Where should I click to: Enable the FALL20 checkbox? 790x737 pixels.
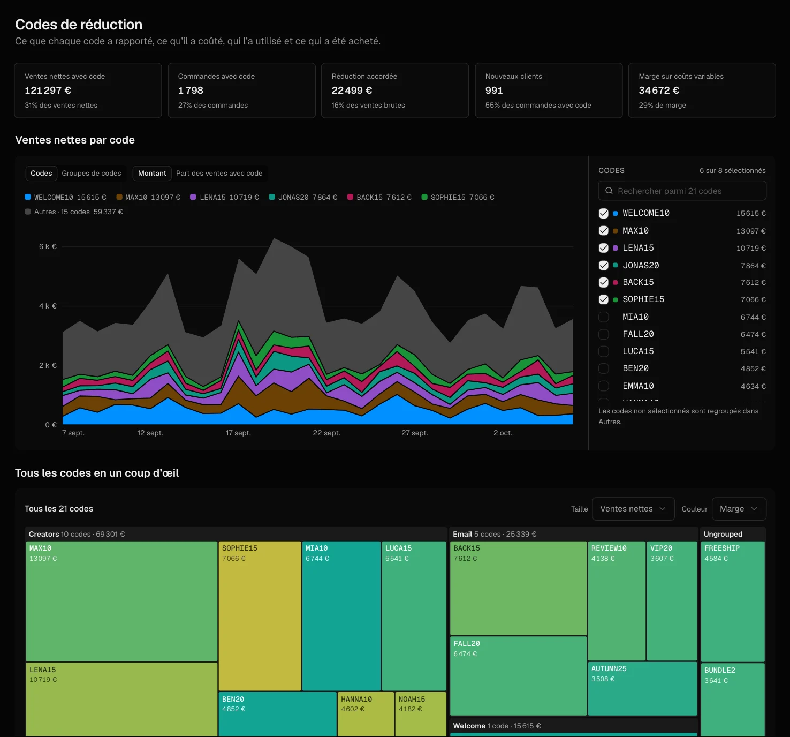point(603,334)
